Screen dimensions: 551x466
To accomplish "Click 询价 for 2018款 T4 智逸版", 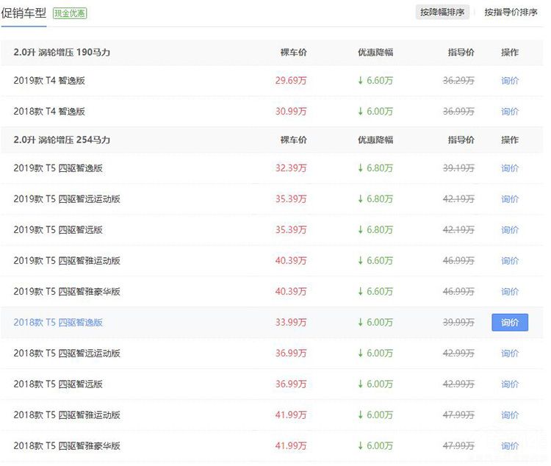I will [x=510, y=112].
